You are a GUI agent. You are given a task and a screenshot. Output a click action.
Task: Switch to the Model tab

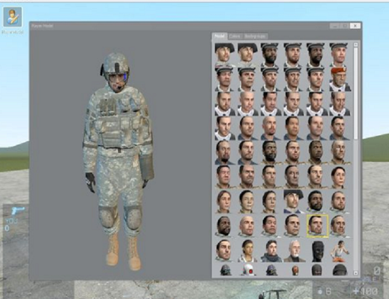point(220,36)
